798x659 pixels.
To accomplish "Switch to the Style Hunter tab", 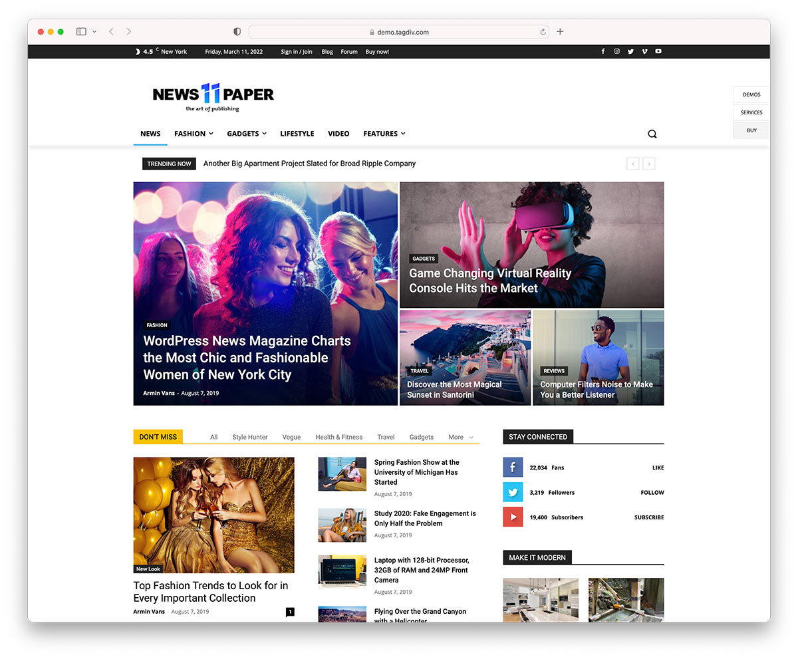I will point(250,437).
